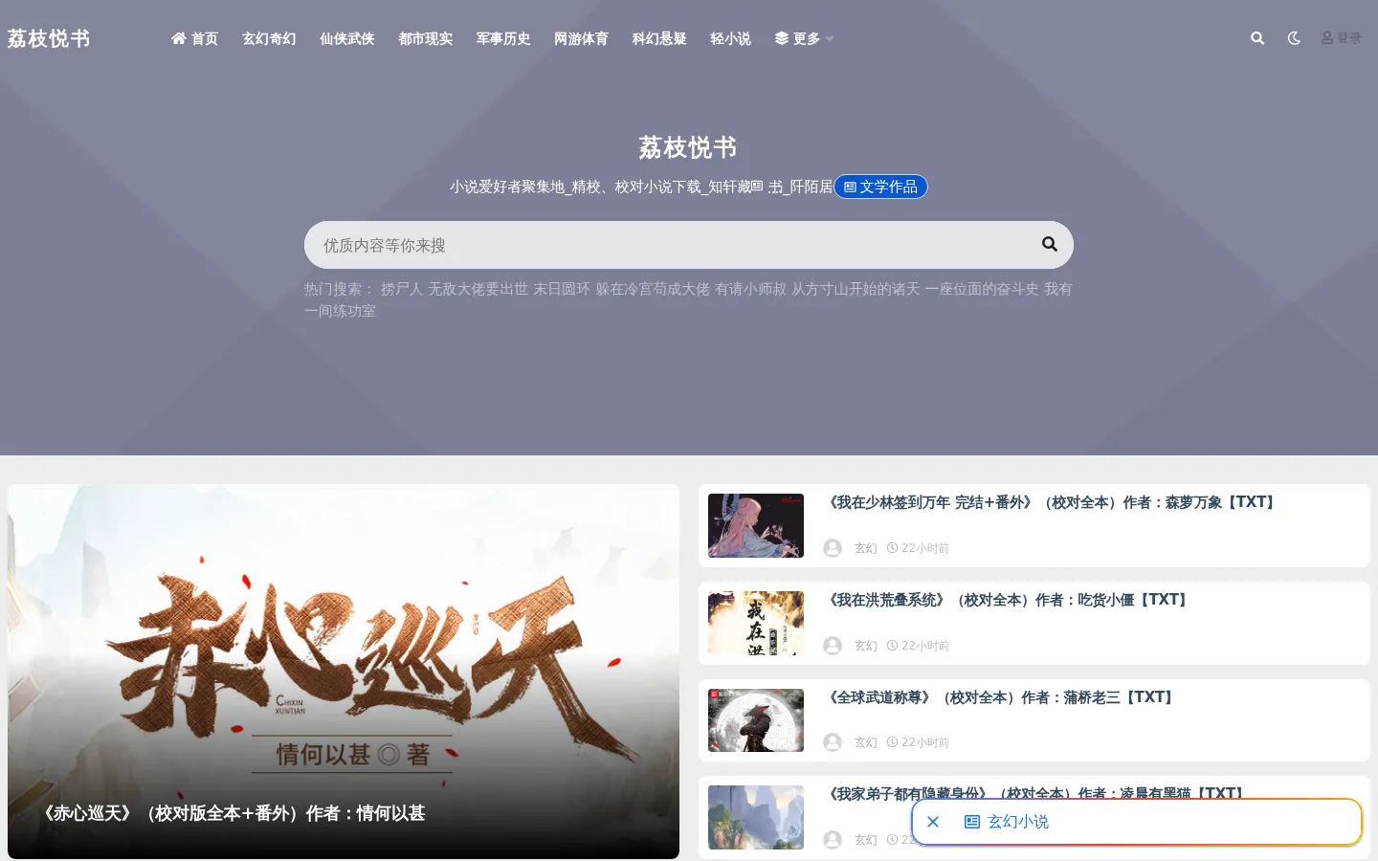The width and height of the screenshot is (1378, 861).
Task: Search hot keyword 躲在冷宫苟成大佬
Action: tap(653, 289)
